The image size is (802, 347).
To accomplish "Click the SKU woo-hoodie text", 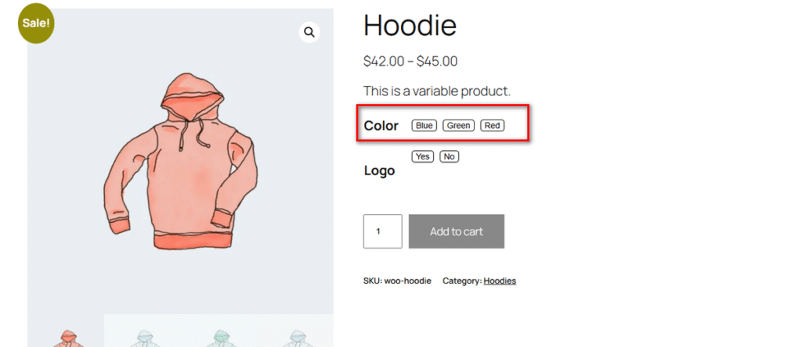I will (x=397, y=281).
